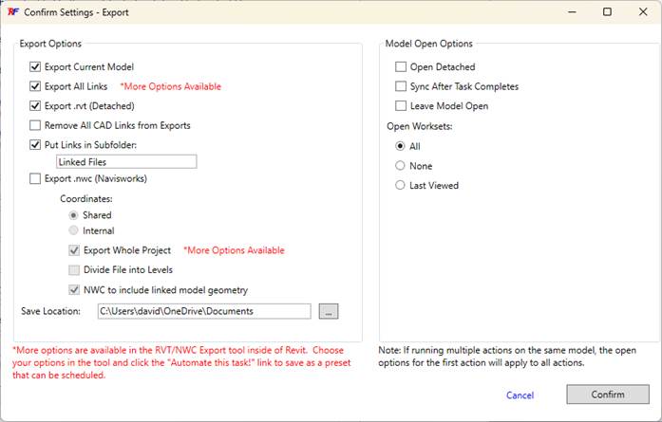
Task: Select None for Open Worksets
Action: [401, 166]
